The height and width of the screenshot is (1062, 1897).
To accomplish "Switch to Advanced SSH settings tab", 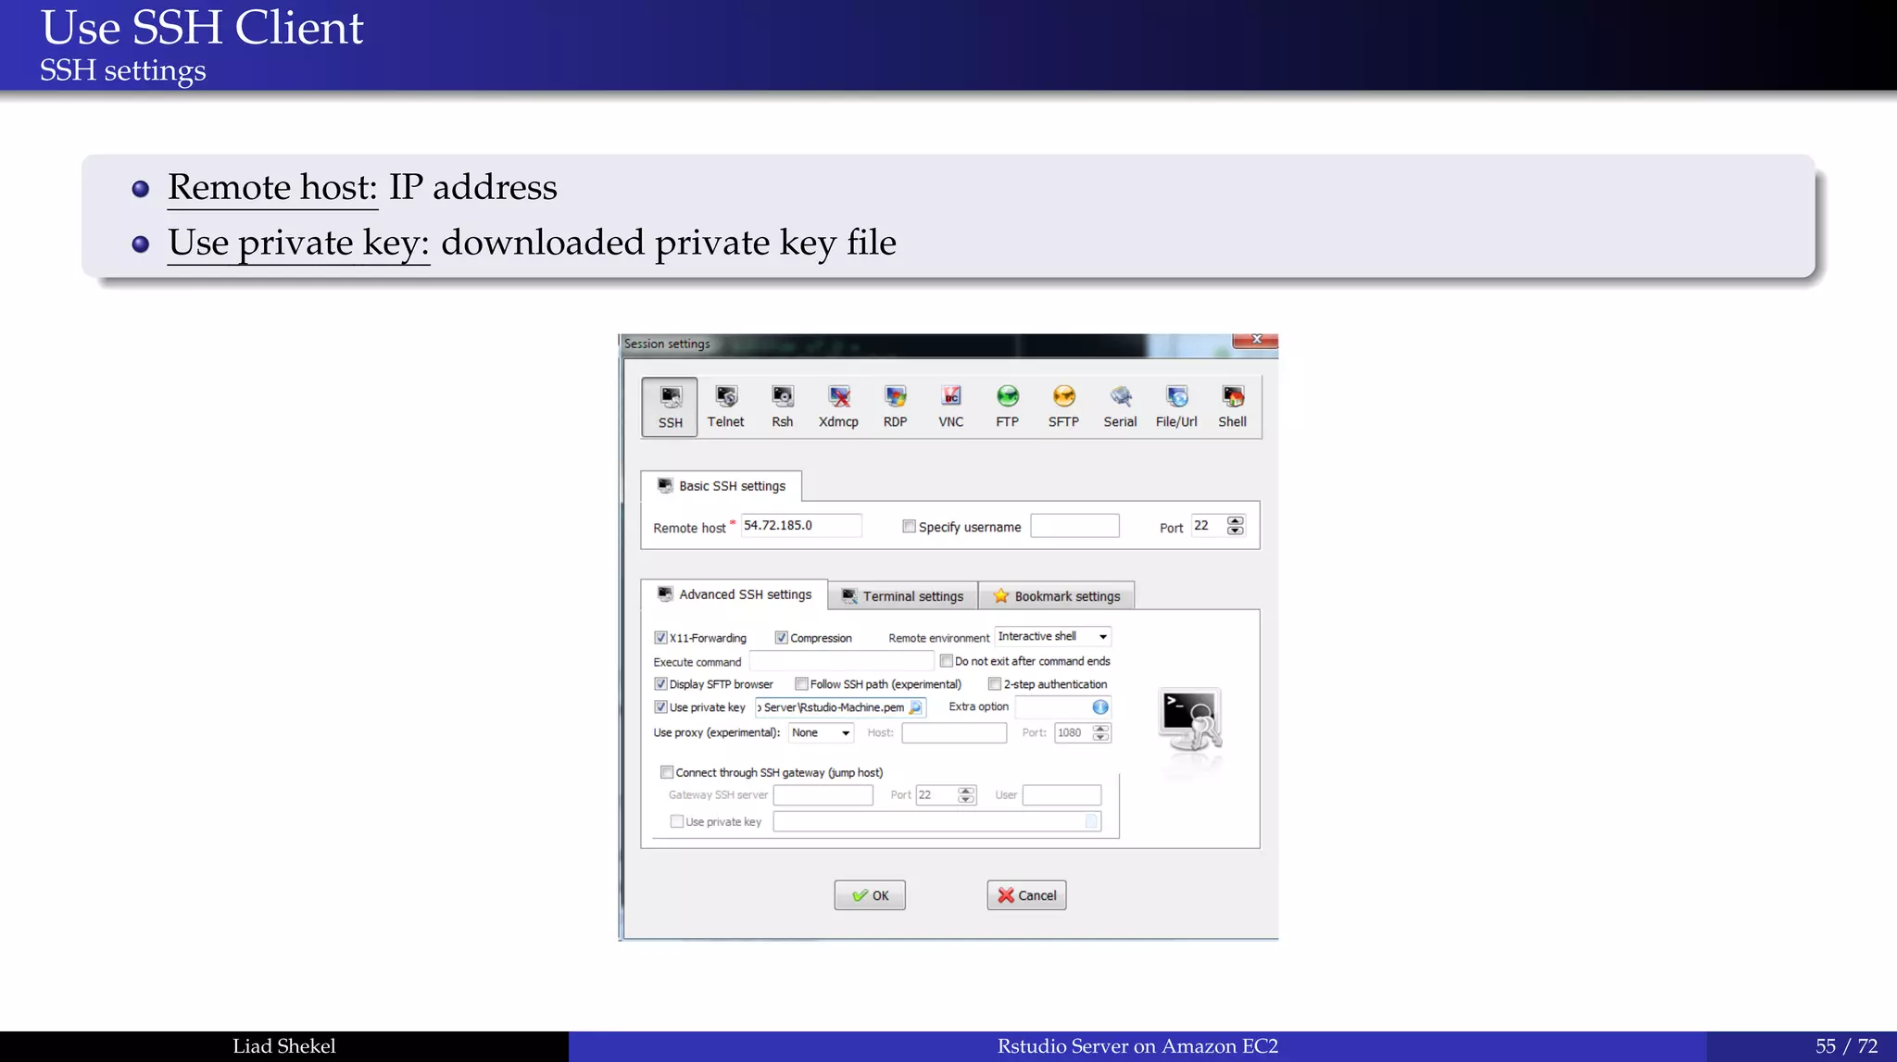I will click(735, 594).
